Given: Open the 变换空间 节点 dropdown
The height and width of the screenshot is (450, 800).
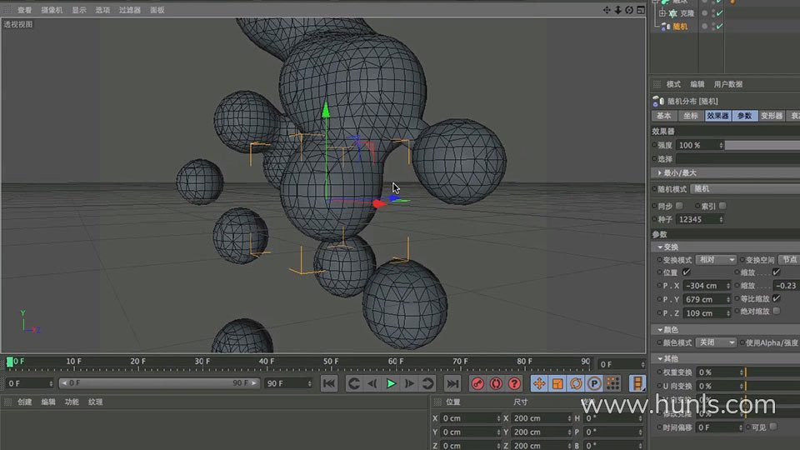Looking at the screenshot, I should point(789,260).
